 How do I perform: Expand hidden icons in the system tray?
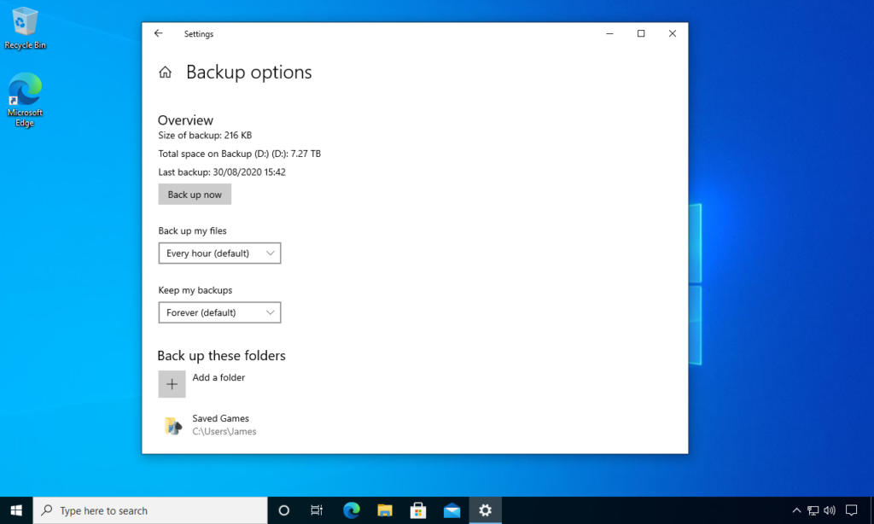[x=796, y=509]
